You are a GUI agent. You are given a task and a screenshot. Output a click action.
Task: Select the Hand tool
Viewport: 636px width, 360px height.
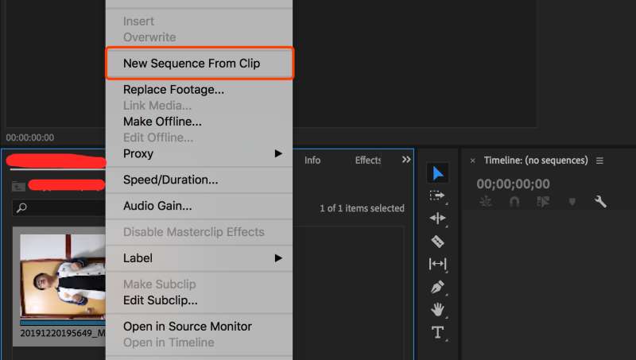(438, 309)
